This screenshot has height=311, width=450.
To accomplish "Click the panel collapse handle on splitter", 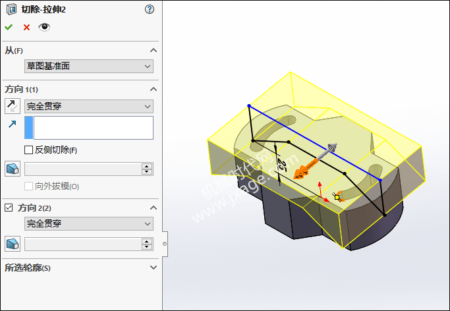I will [x=165, y=244].
